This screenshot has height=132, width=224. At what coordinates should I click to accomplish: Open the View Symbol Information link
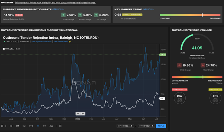click(x=41, y=42)
